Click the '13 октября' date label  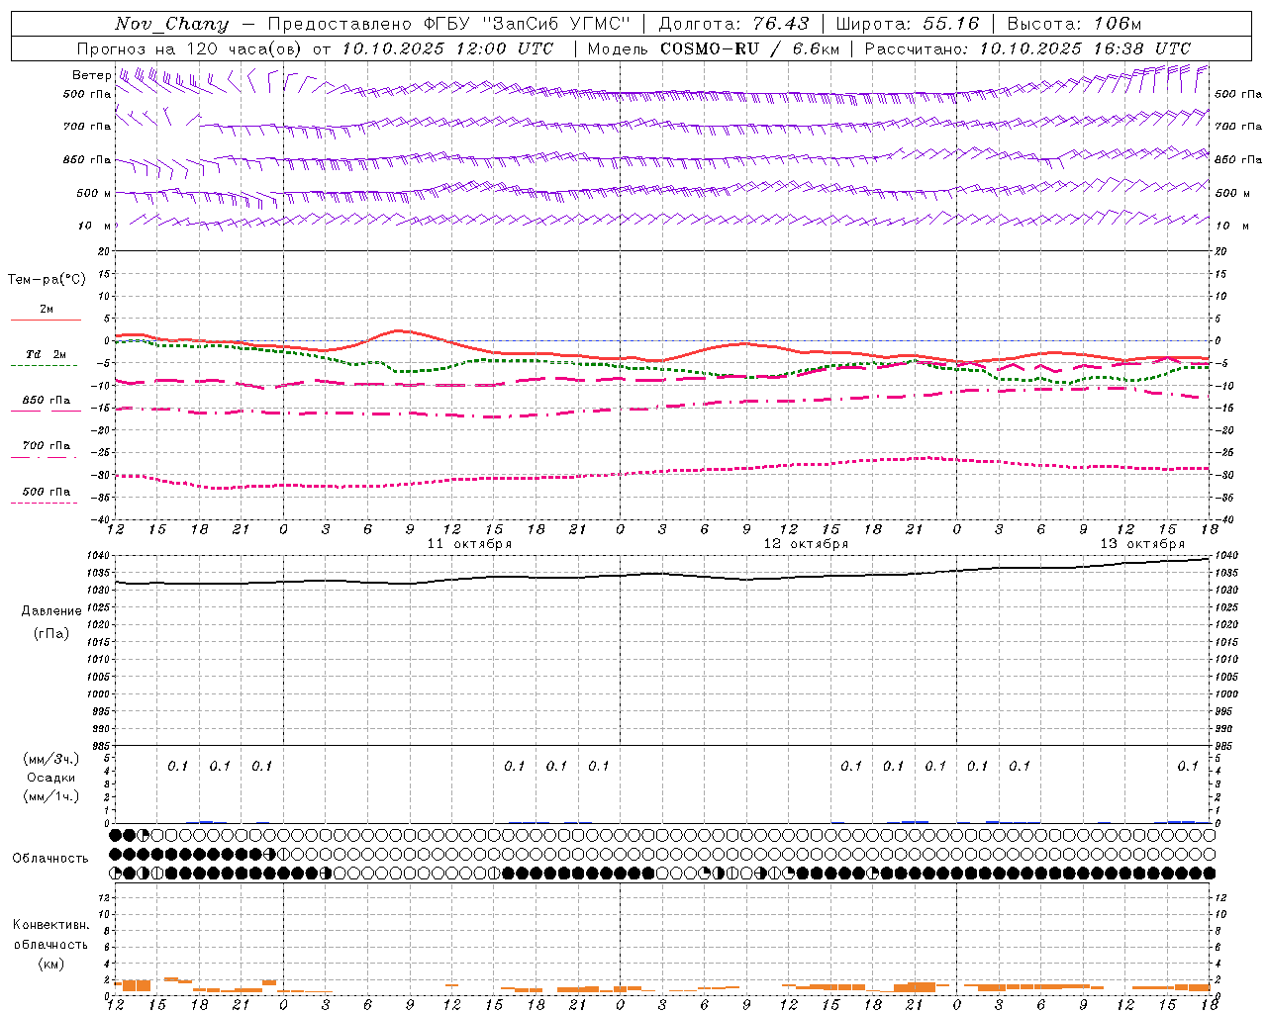(x=1142, y=544)
